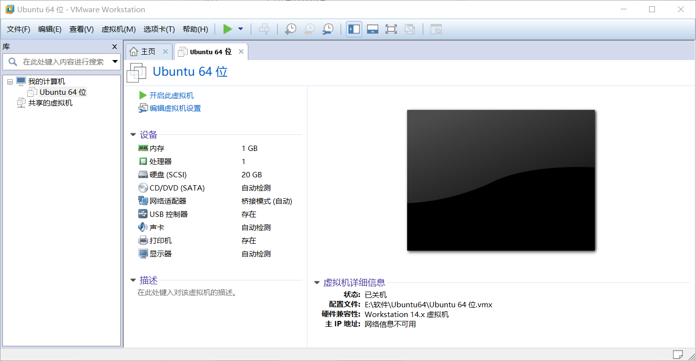
Task: Collapse the 虚拟机详细信息 section
Action: pos(317,282)
